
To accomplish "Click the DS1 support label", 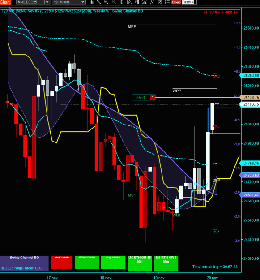I will tap(216, 232).
